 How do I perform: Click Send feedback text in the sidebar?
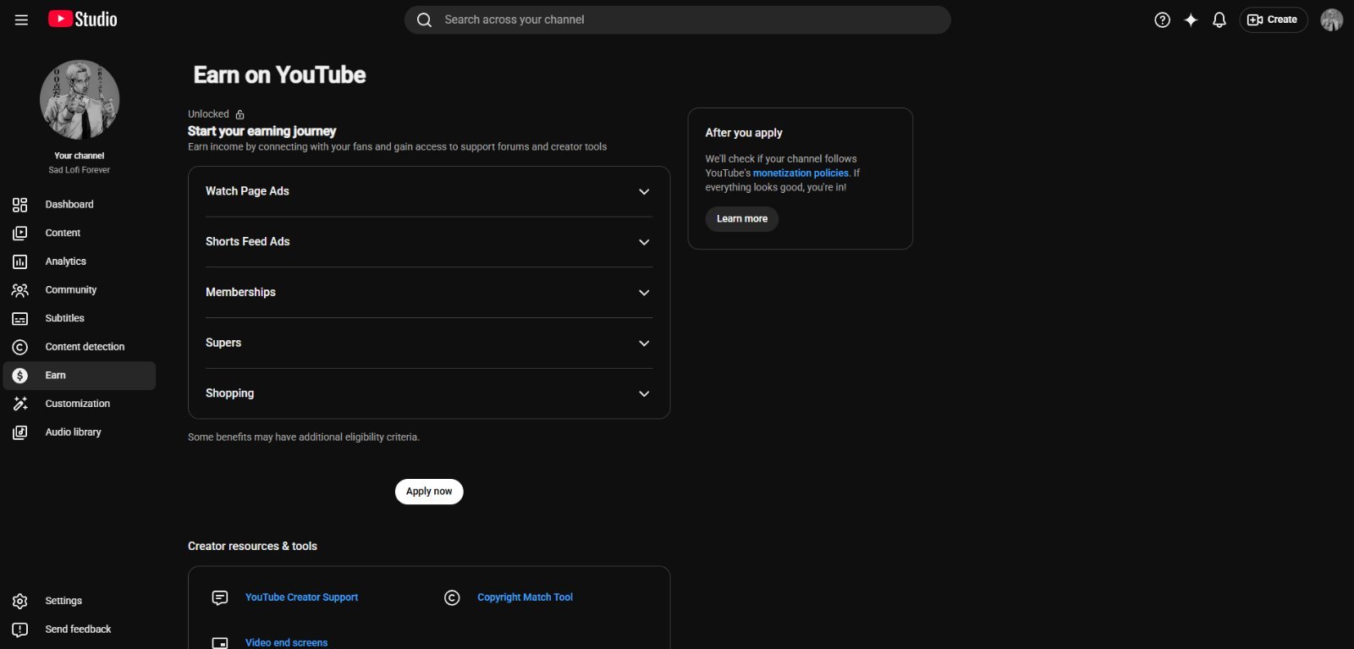coord(78,630)
